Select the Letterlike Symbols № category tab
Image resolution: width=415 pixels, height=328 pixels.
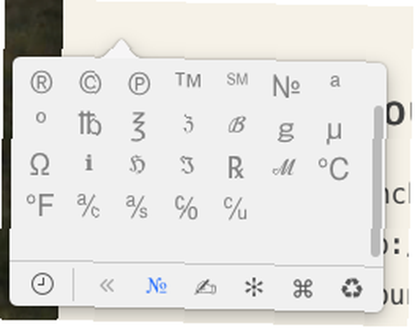click(157, 286)
